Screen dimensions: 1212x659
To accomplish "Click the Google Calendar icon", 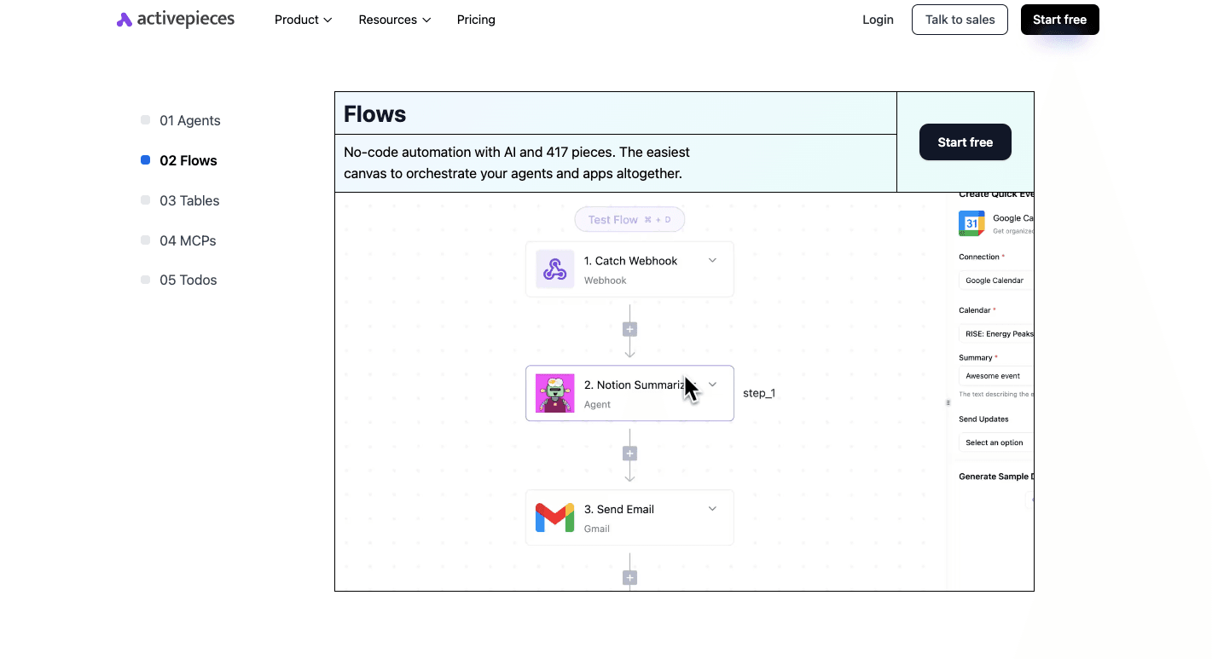I will tap(971, 223).
